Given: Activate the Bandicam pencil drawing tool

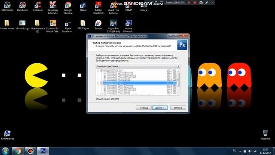Looking at the screenshot, I should (x=207, y=3).
